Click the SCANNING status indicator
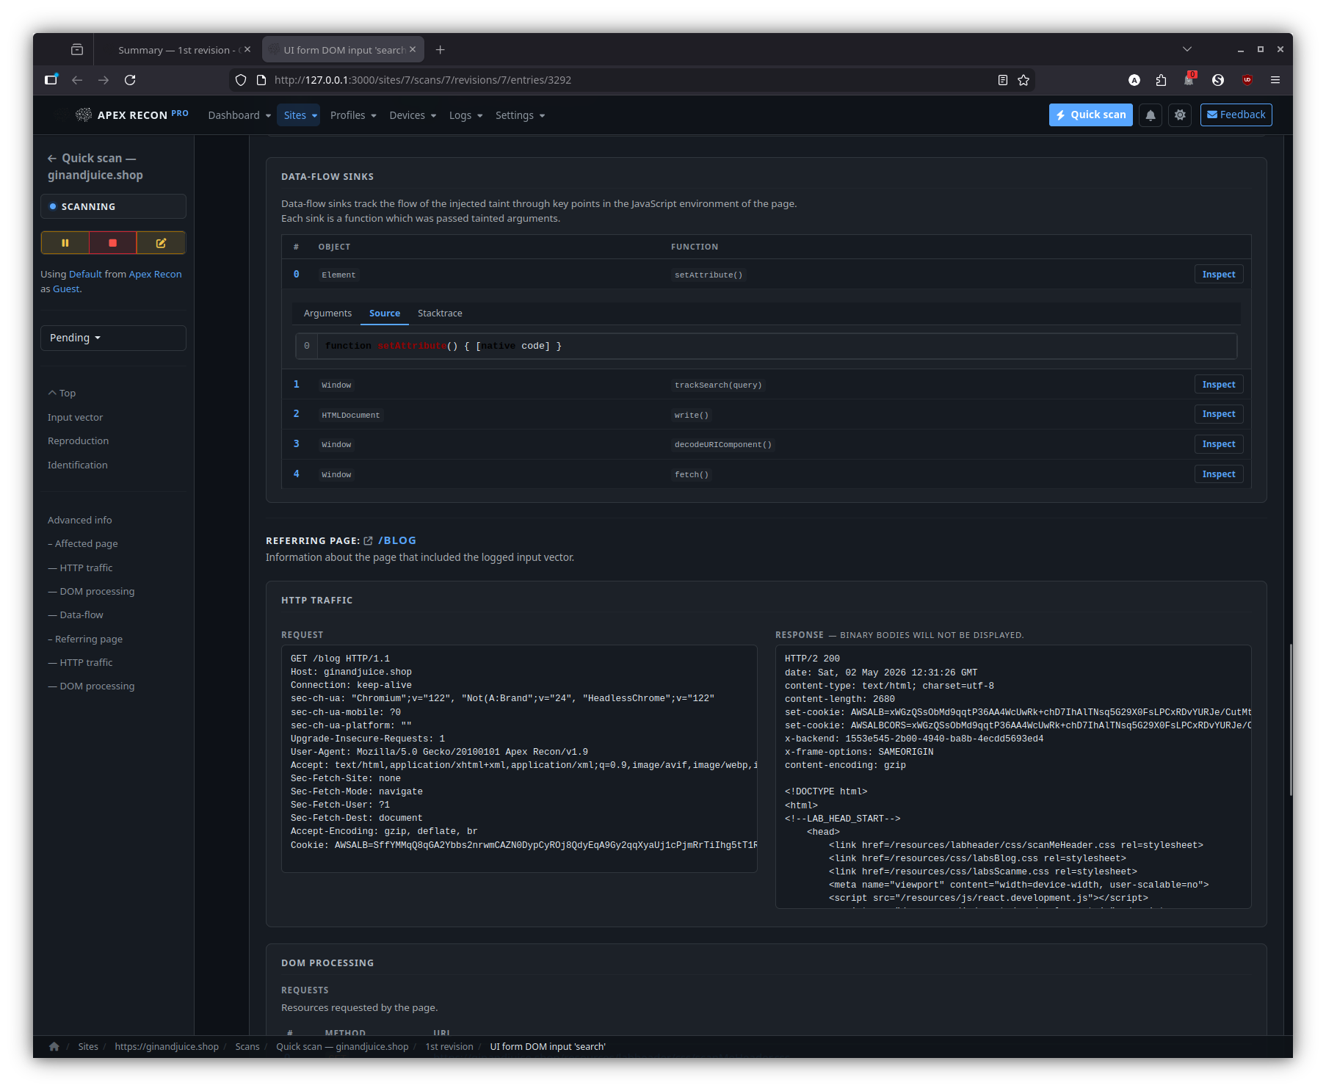Viewport: 1326px width, 1091px height. coord(113,206)
